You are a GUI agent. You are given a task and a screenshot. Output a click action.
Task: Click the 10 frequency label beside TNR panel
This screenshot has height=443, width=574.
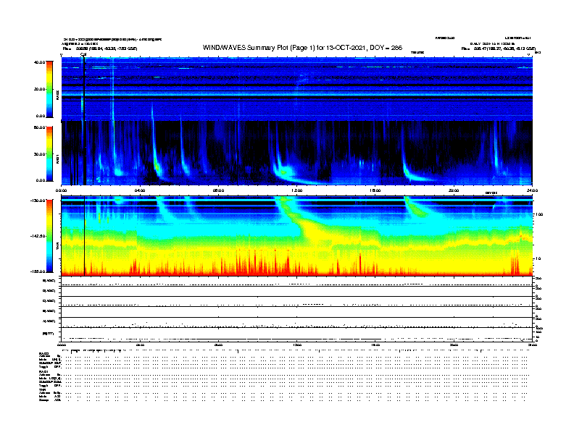click(x=539, y=259)
